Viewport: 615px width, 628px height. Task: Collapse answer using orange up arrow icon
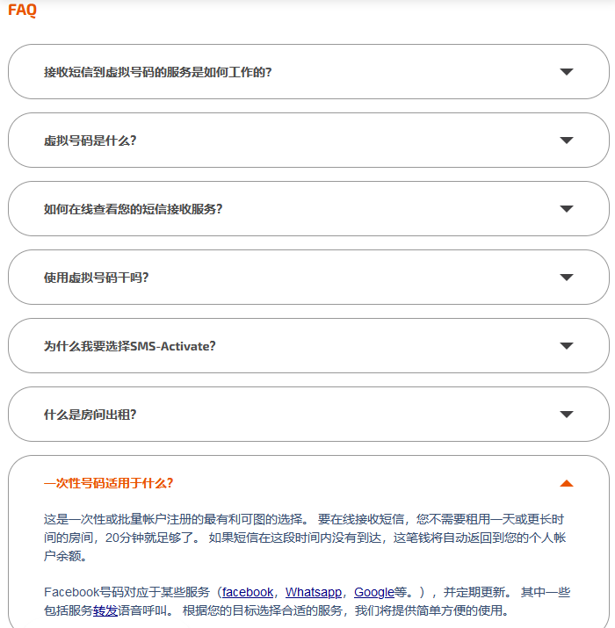tap(567, 483)
